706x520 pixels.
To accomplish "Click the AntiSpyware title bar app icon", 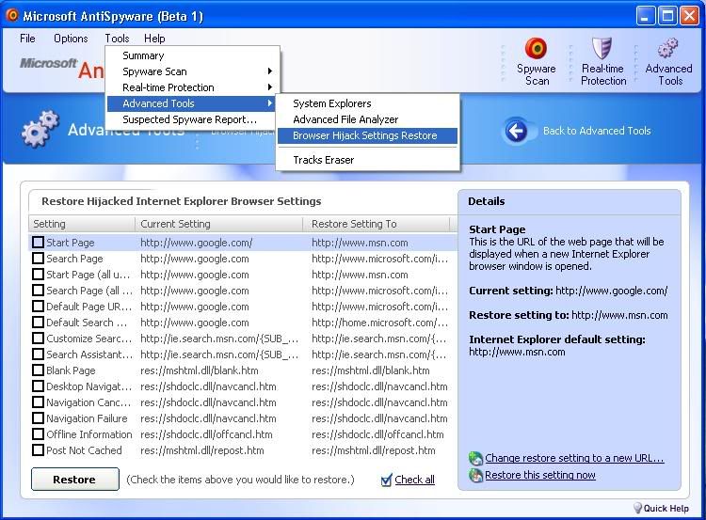I will coord(12,15).
